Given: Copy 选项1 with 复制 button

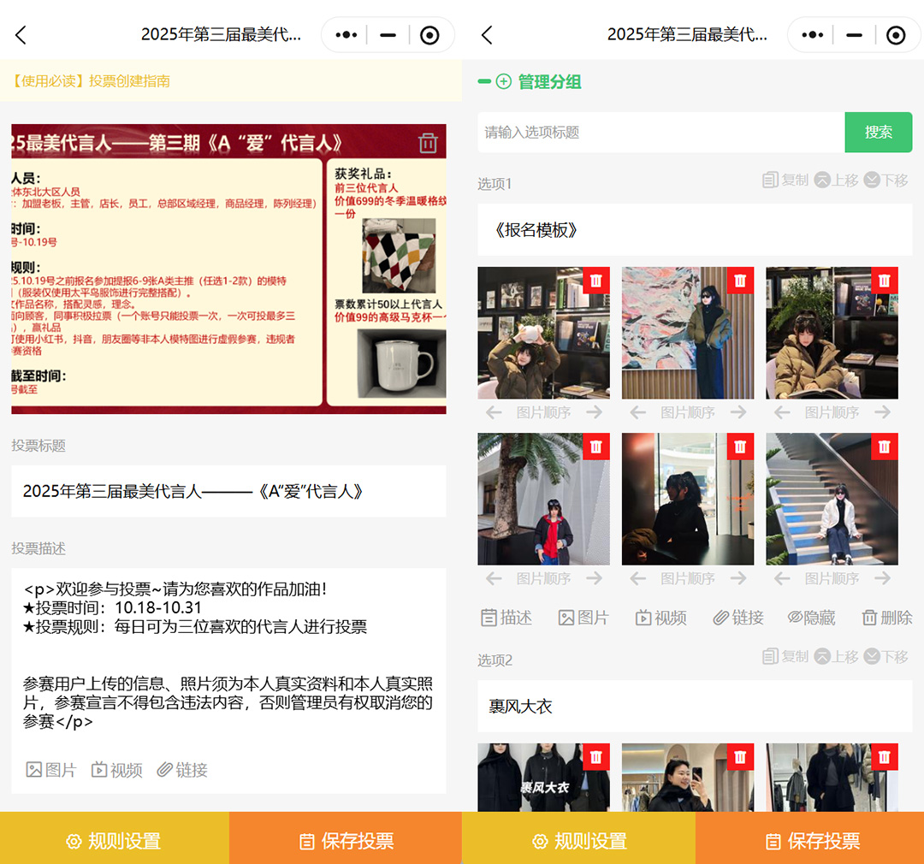Looking at the screenshot, I should coord(785,180).
